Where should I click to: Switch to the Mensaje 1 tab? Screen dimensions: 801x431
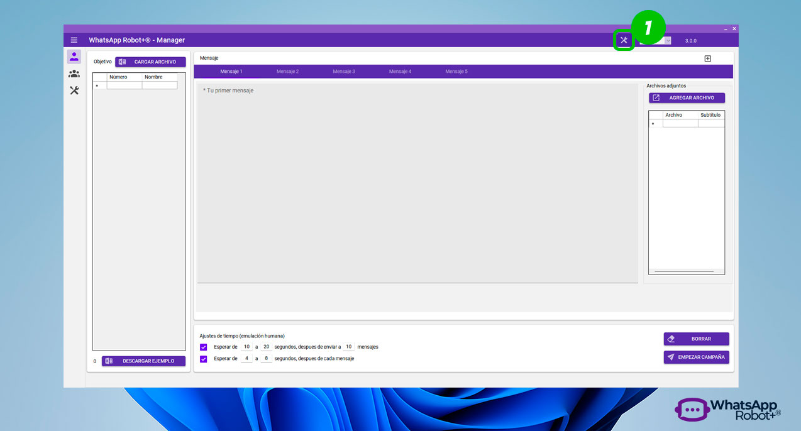(231, 72)
